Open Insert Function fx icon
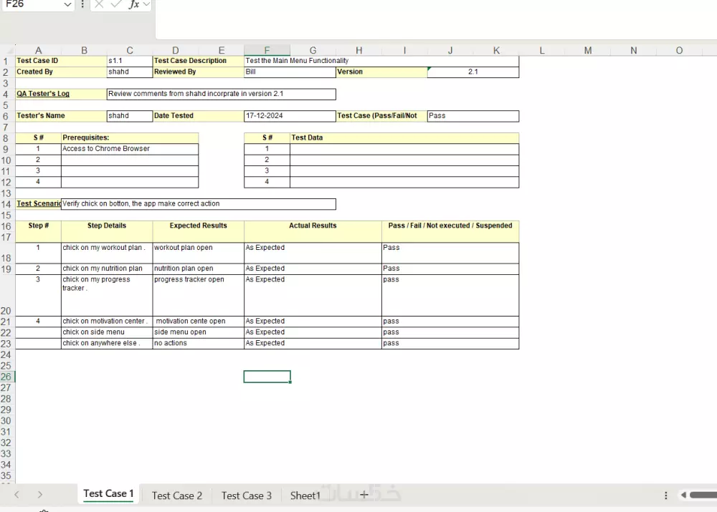The height and width of the screenshot is (512, 717). [133, 4]
